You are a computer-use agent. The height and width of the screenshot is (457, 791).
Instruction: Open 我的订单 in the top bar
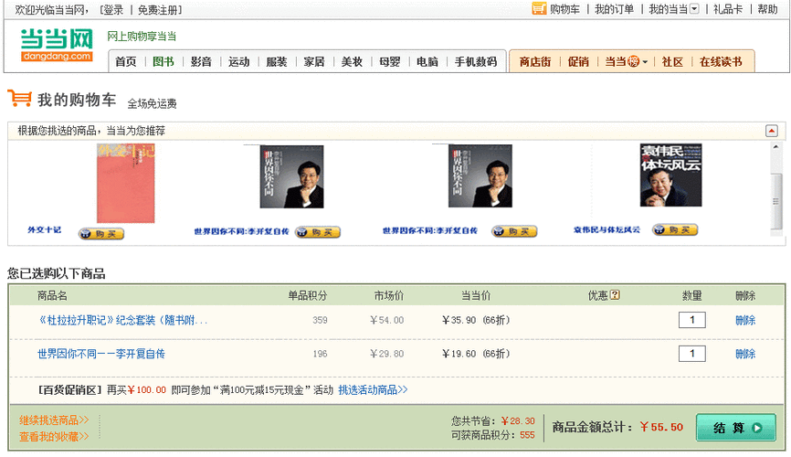pyautogui.click(x=614, y=9)
